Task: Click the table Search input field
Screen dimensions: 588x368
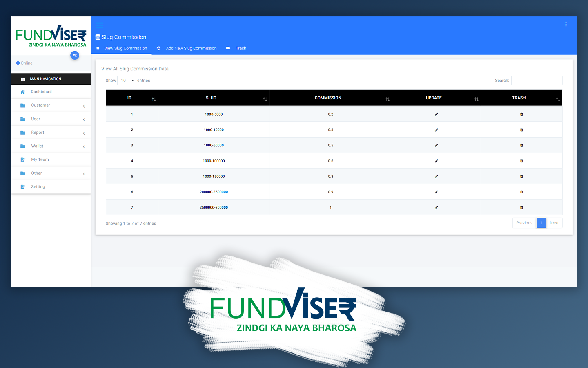Action: coord(537,81)
